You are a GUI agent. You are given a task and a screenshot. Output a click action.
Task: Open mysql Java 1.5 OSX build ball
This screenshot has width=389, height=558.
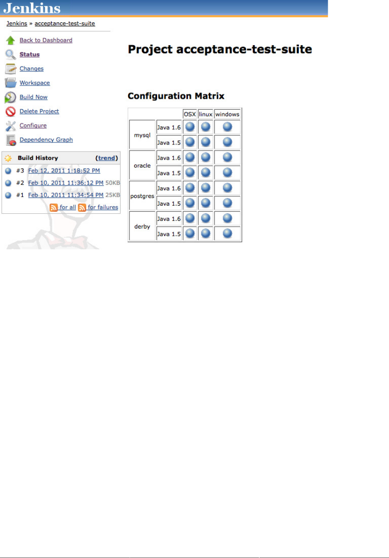click(x=190, y=142)
